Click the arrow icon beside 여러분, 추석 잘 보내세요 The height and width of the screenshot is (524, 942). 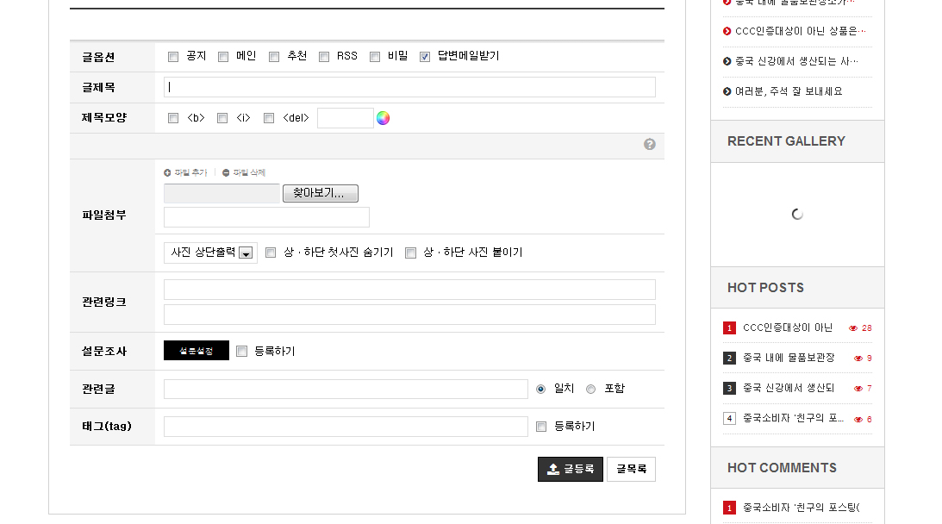coord(727,91)
